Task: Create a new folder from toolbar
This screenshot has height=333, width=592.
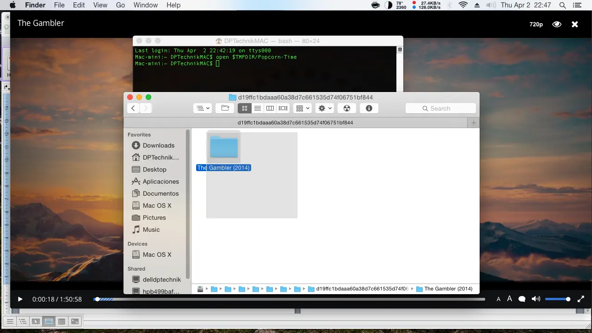Action: point(225,108)
